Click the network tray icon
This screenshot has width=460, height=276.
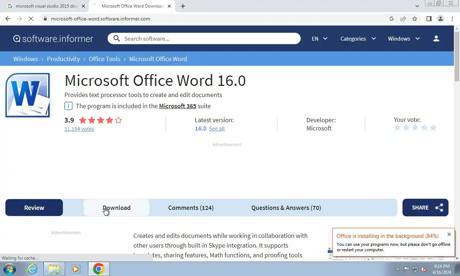pos(415,269)
